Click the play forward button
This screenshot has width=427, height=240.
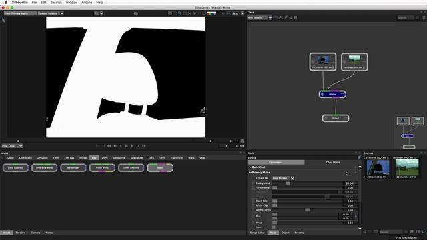pos(132,146)
